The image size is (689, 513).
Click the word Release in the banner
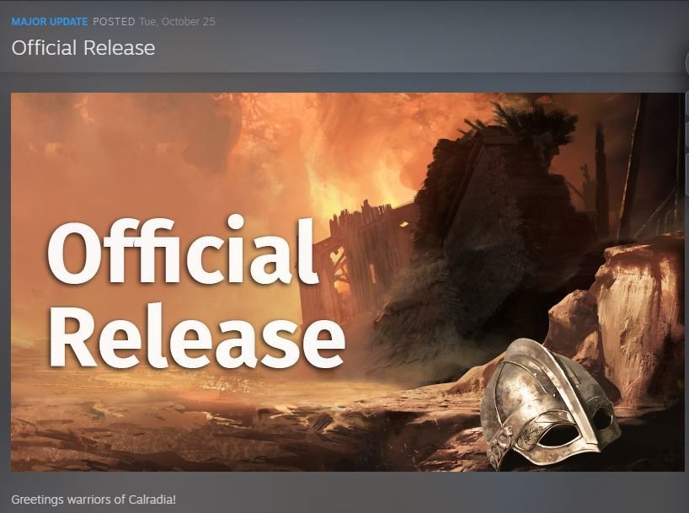(196, 336)
